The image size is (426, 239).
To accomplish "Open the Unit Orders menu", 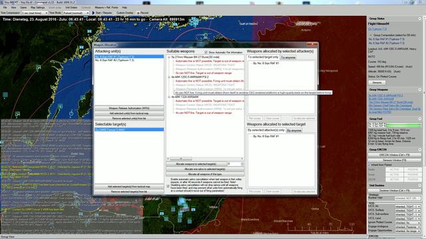I will click(x=71, y=7).
